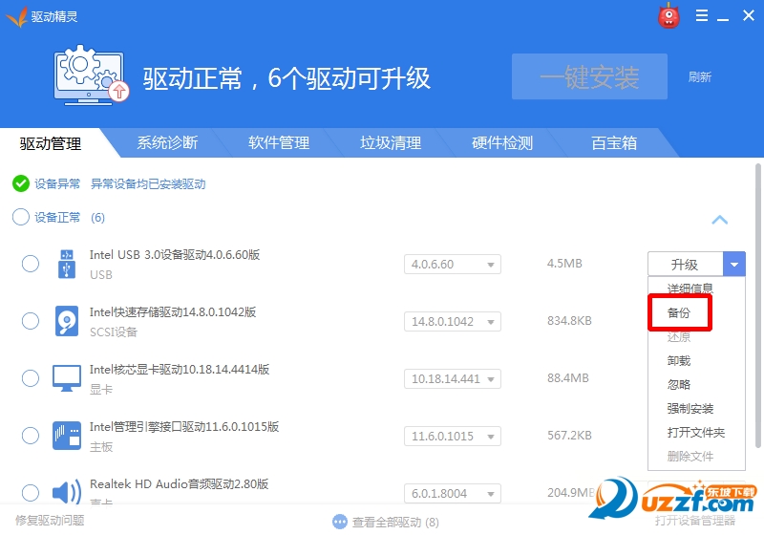764x535 pixels.
Task: Click the Intel核芯显卡驱动10.18.14.4414版 name
Action: point(180,369)
